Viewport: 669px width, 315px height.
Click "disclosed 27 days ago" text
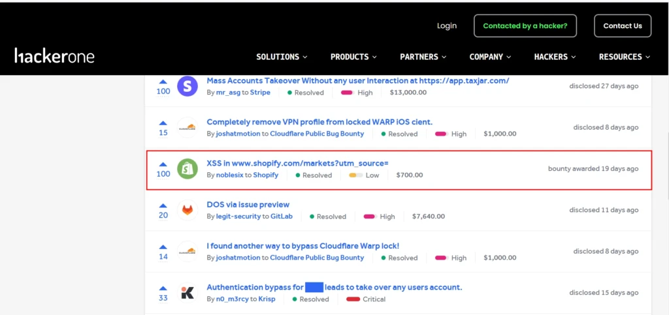point(604,86)
